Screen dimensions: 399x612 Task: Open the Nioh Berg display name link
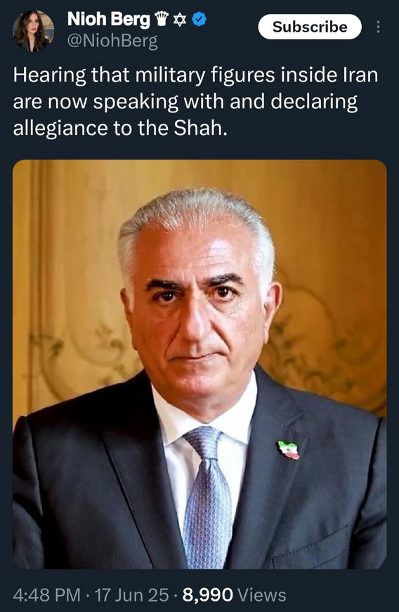[108, 19]
